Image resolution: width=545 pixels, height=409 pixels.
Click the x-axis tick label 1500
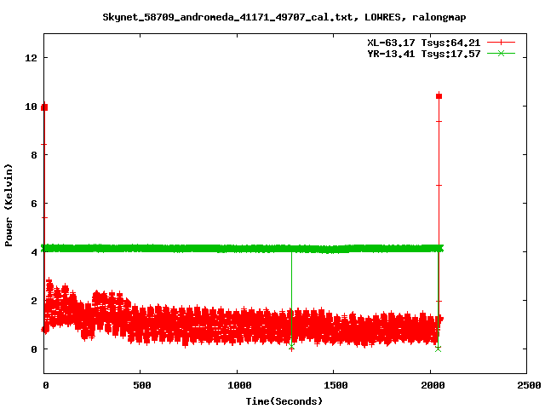(x=336, y=385)
